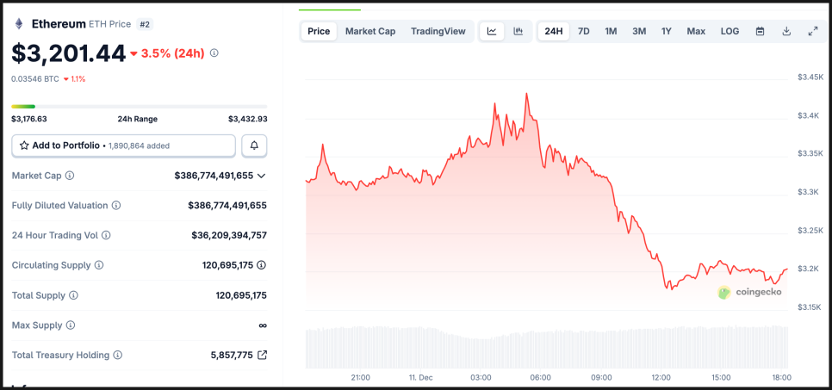Viewport: 832px width, 390px height.
Task: Open Total Treasury Holding external link icon
Action: (262, 355)
